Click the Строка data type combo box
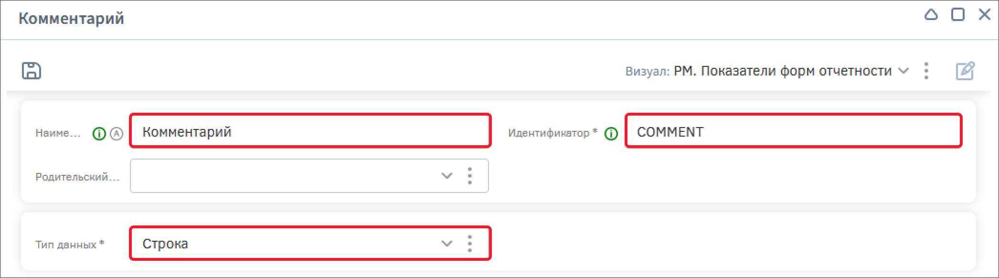Image resolution: width=999 pixels, height=278 pixels. [310, 244]
